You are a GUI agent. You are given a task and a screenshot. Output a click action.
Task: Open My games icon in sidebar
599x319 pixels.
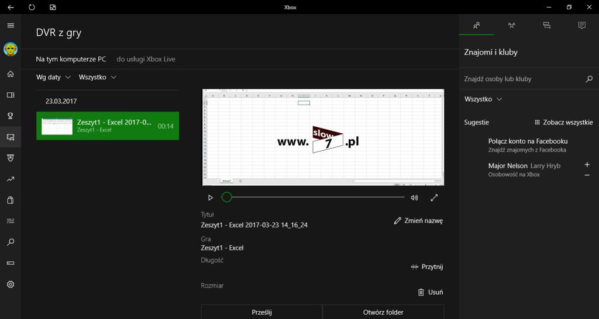click(11, 95)
